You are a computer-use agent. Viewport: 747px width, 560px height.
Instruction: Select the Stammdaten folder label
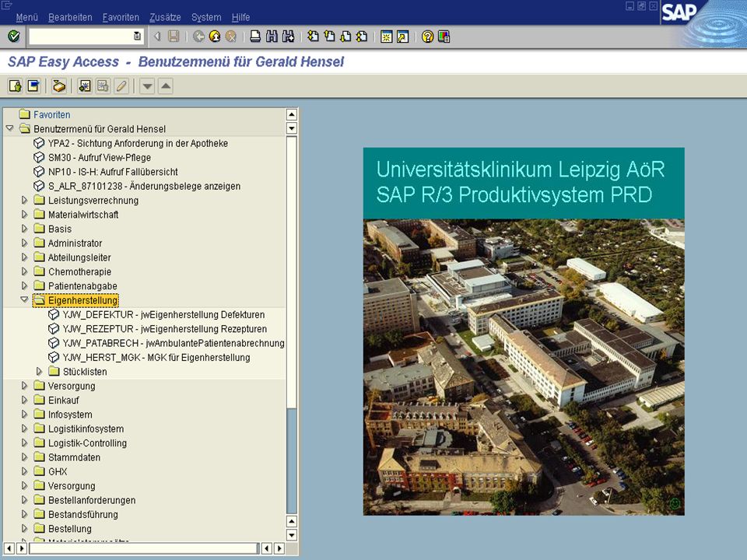[x=75, y=457]
